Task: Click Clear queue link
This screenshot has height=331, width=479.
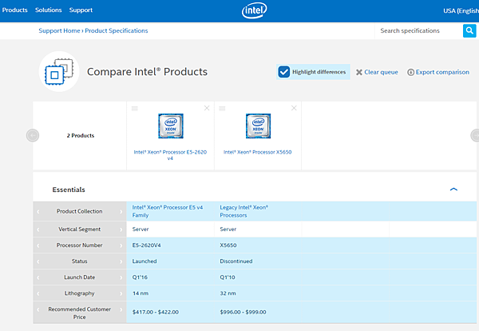Action: pyautogui.click(x=377, y=72)
